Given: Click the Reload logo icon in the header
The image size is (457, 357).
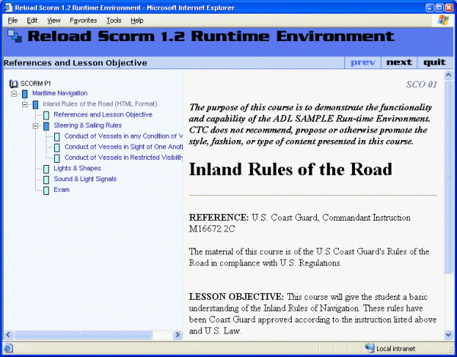Looking at the screenshot, I should [x=14, y=36].
